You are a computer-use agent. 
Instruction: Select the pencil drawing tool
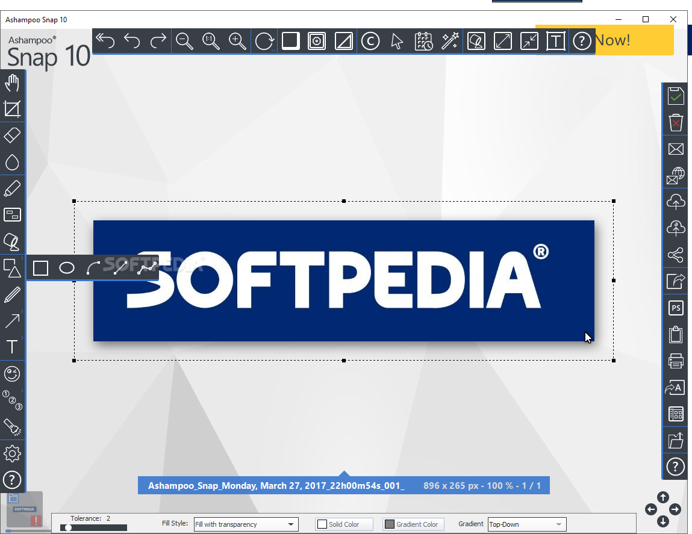click(12, 294)
